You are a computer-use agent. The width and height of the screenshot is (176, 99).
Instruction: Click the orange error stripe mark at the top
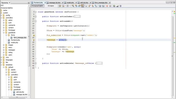click(174, 12)
